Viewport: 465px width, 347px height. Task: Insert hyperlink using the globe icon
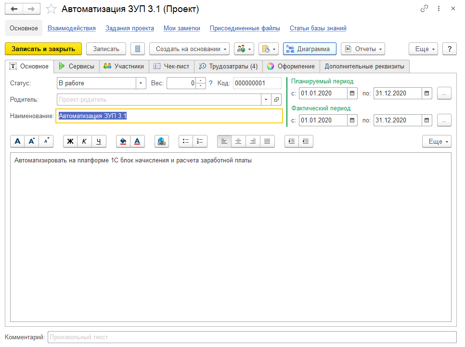162,141
